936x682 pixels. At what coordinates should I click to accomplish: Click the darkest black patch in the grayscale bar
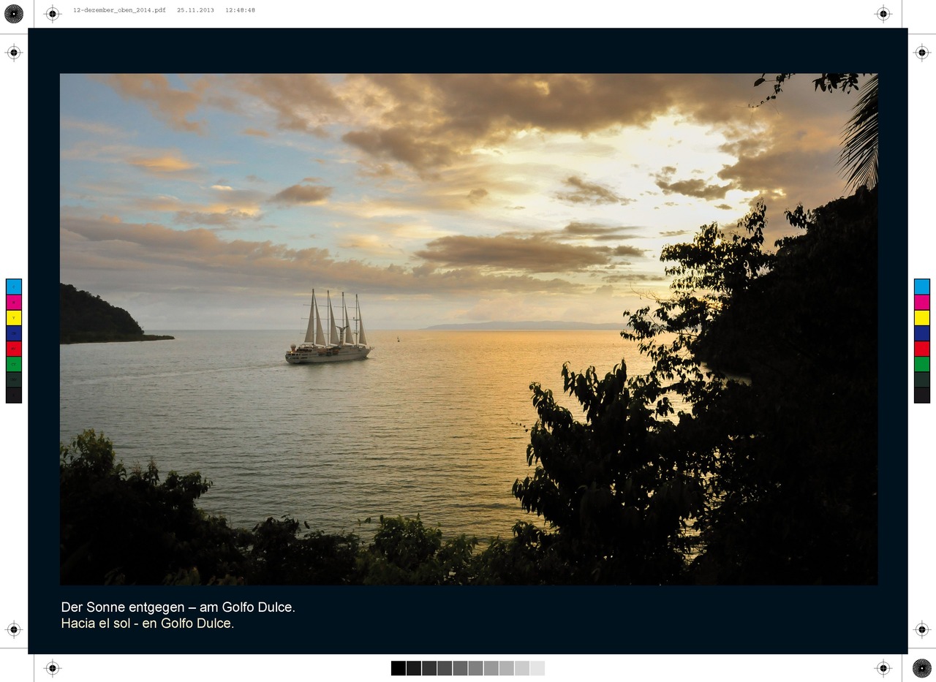(399, 668)
